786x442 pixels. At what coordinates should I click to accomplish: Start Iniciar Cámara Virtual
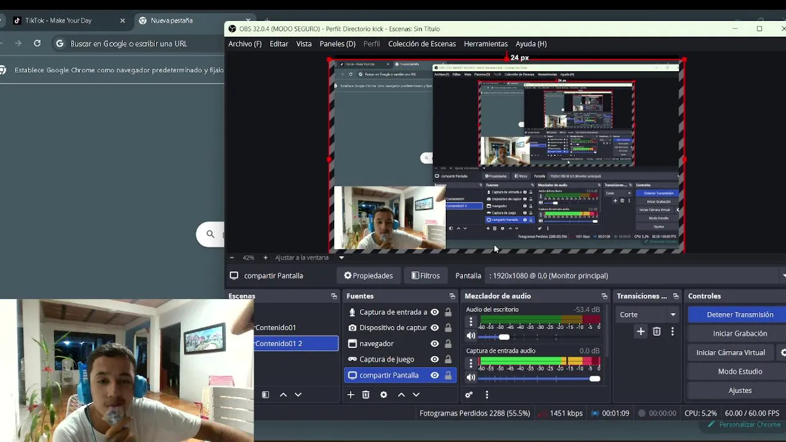click(731, 352)
